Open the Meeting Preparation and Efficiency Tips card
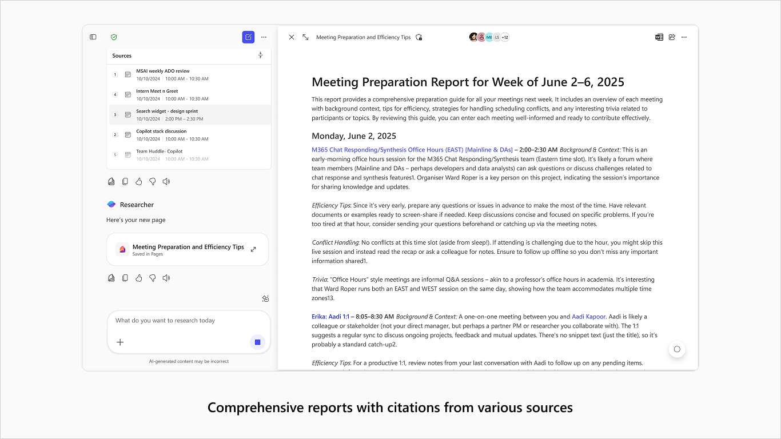The image size is (781, 439). [188, 249]
